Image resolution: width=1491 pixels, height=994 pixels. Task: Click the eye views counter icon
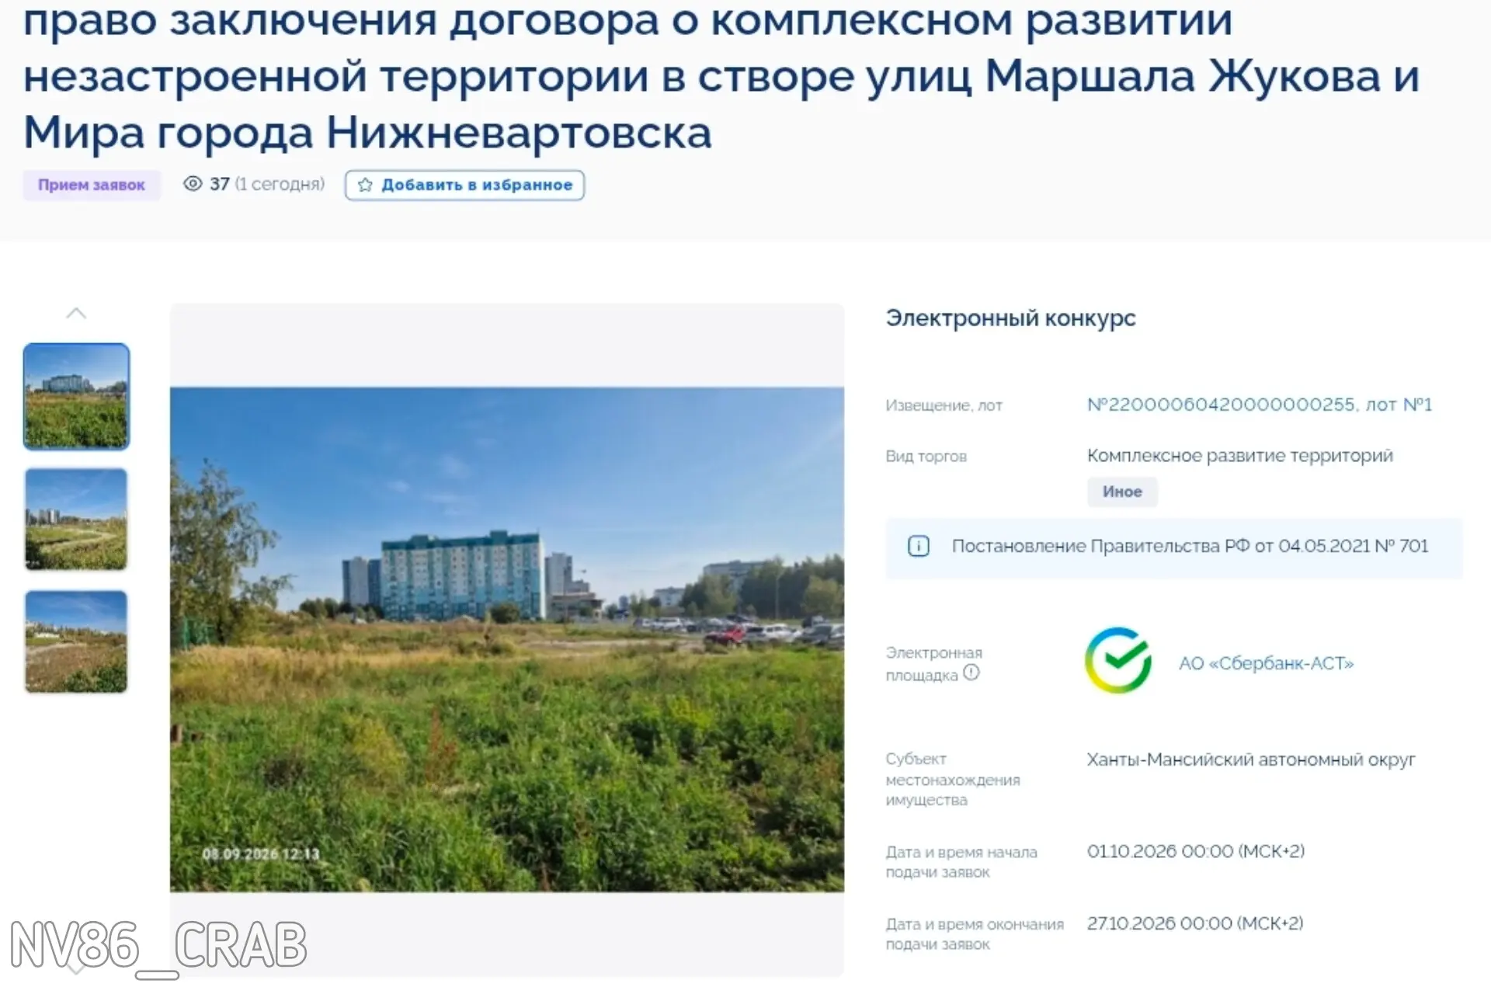click(x=193, y=184)
